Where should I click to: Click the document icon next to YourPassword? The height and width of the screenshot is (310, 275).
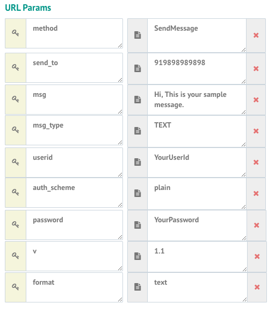137,225
